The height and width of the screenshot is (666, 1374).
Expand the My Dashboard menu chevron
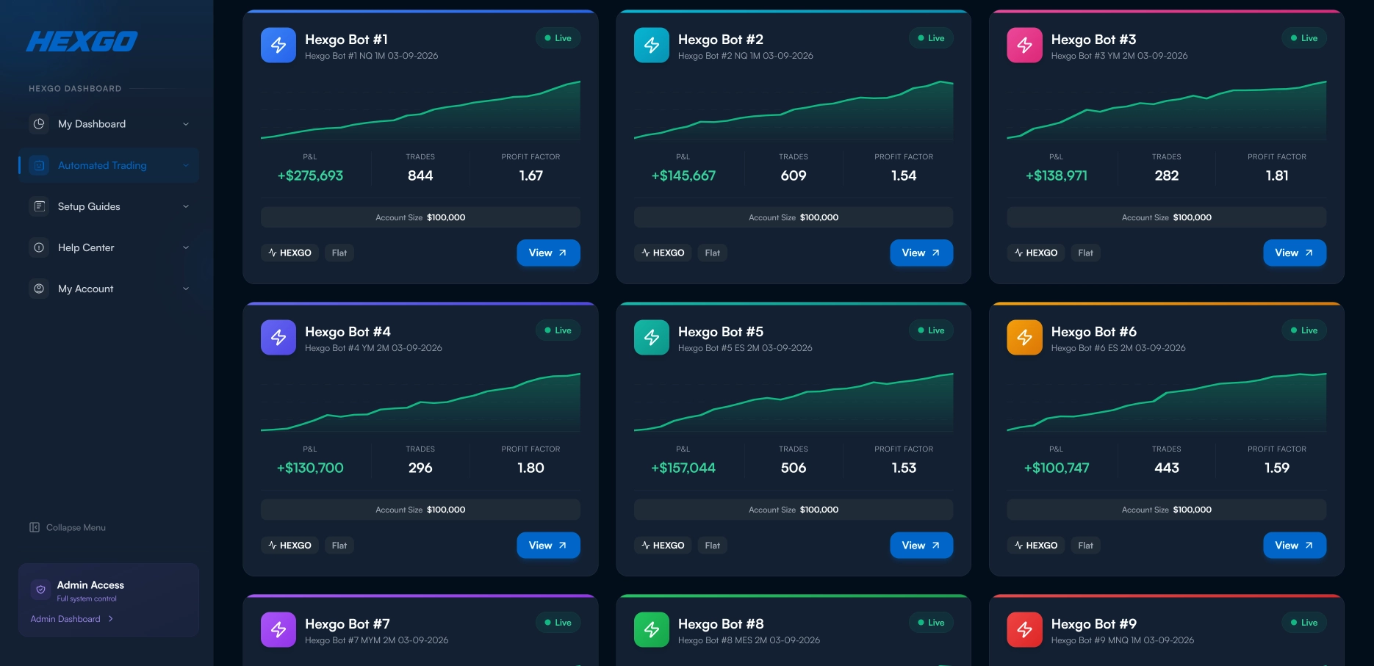[x=186, y=124]
